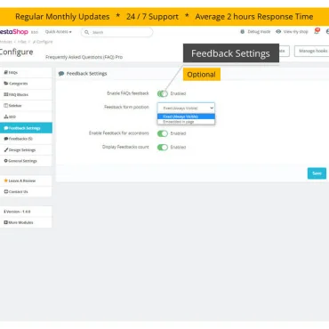Click the Debug mode indicator
Image resolution: width=329 pixels, height=329 pixels.
point(255,32)
